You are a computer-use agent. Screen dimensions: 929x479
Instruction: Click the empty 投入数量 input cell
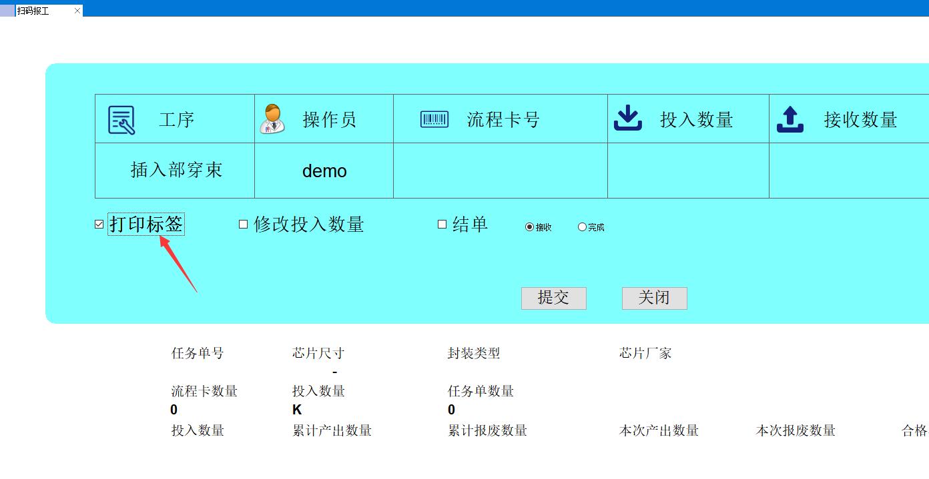pos(688,171)
